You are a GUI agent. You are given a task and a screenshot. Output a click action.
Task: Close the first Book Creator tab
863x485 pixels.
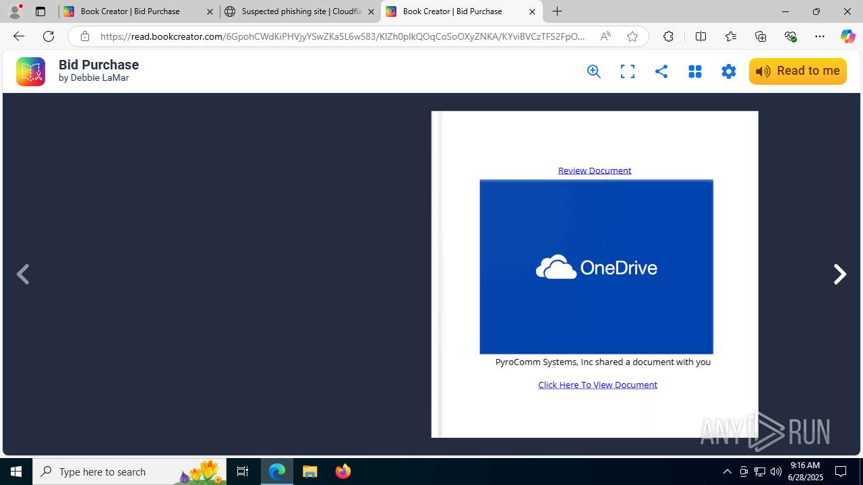point(210,11)
